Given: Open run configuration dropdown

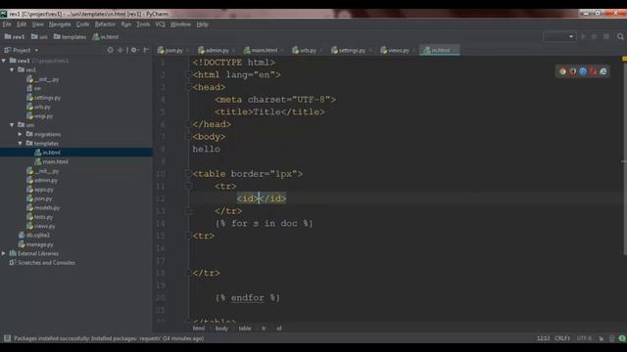Looking at the screenshot, I should pyautogui.click(x=559, y=37).
